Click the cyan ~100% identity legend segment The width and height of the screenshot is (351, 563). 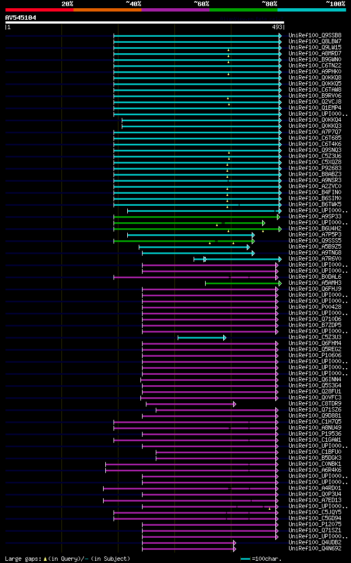[x=312, y=10]
